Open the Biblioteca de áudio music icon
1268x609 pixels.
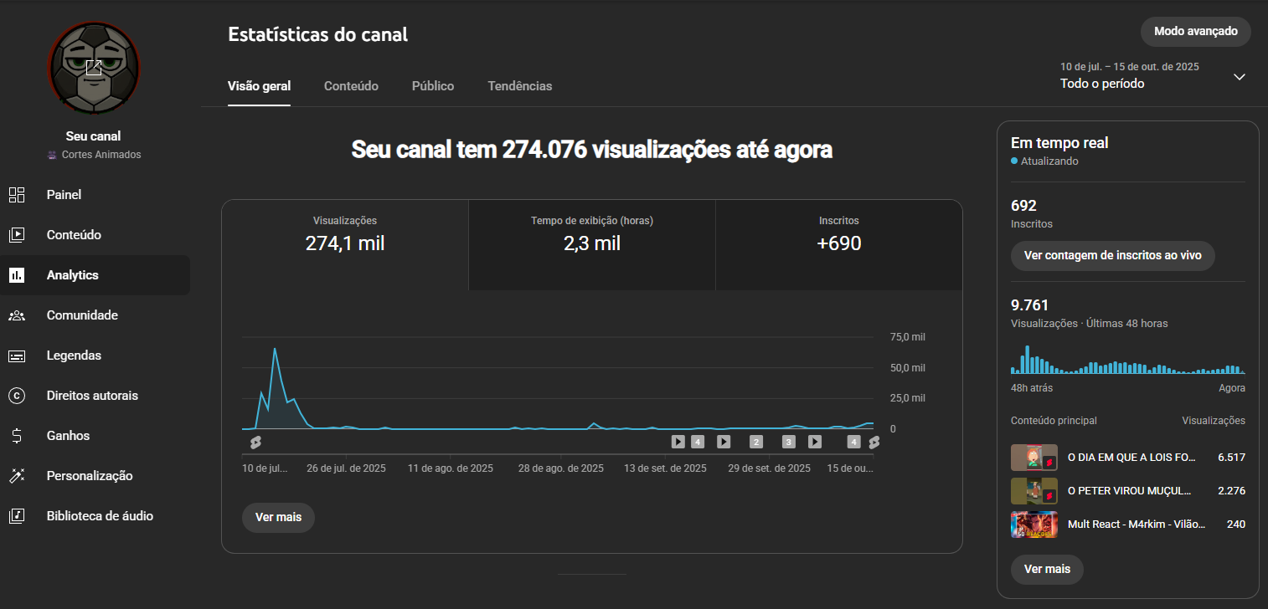tap(17, 516)
